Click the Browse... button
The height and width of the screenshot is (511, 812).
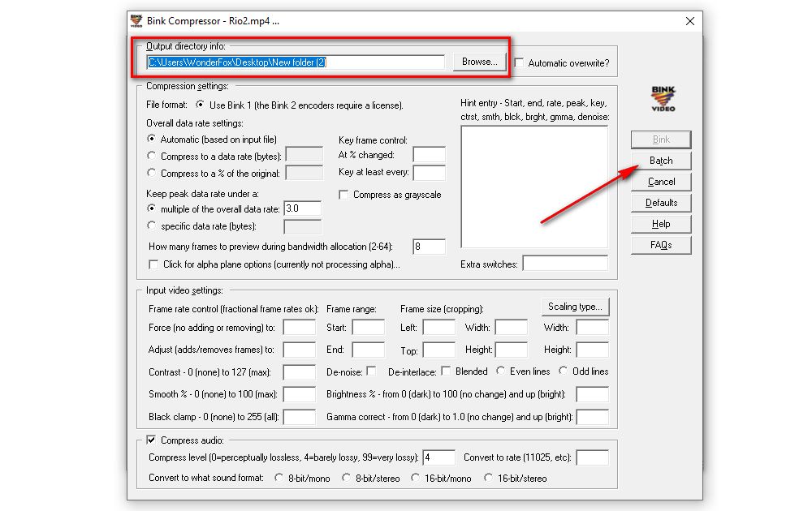pyautogui.click(x=480, y=62)
